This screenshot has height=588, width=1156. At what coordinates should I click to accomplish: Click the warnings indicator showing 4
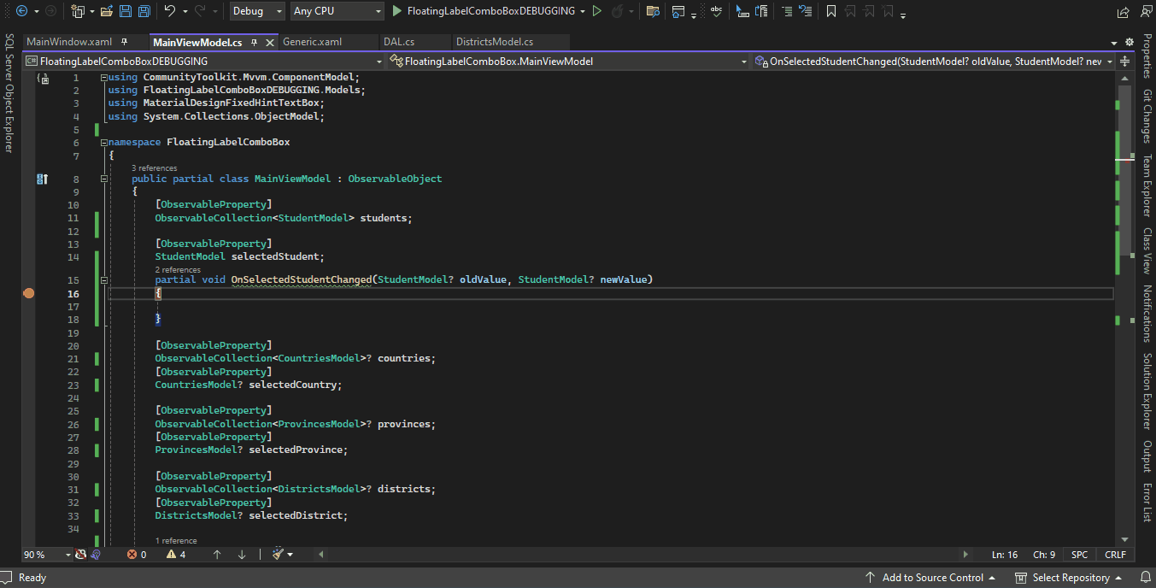(x=176, y=555)
